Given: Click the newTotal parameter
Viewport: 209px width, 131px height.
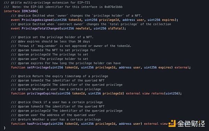Looking at the screenshot, I should click(x=83, y=28).
